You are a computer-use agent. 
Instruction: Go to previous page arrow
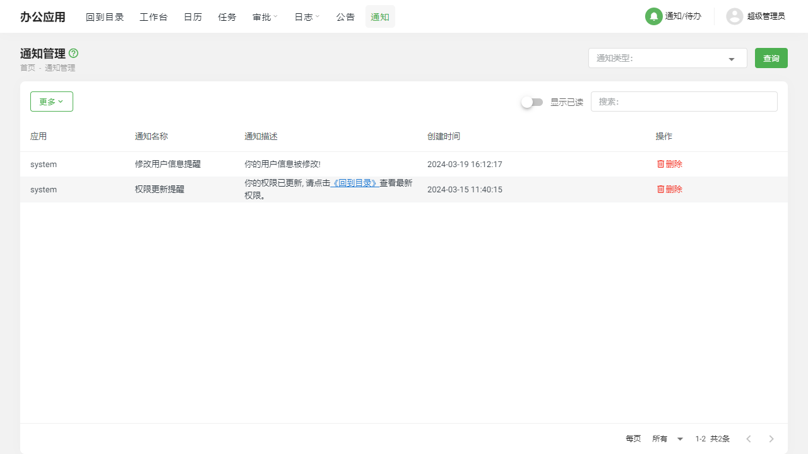[749, 439]
